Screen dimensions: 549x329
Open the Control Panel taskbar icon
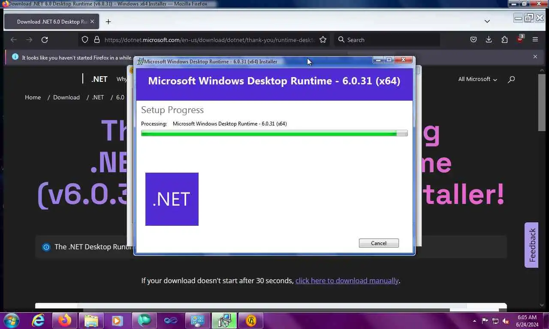[198, 320]
